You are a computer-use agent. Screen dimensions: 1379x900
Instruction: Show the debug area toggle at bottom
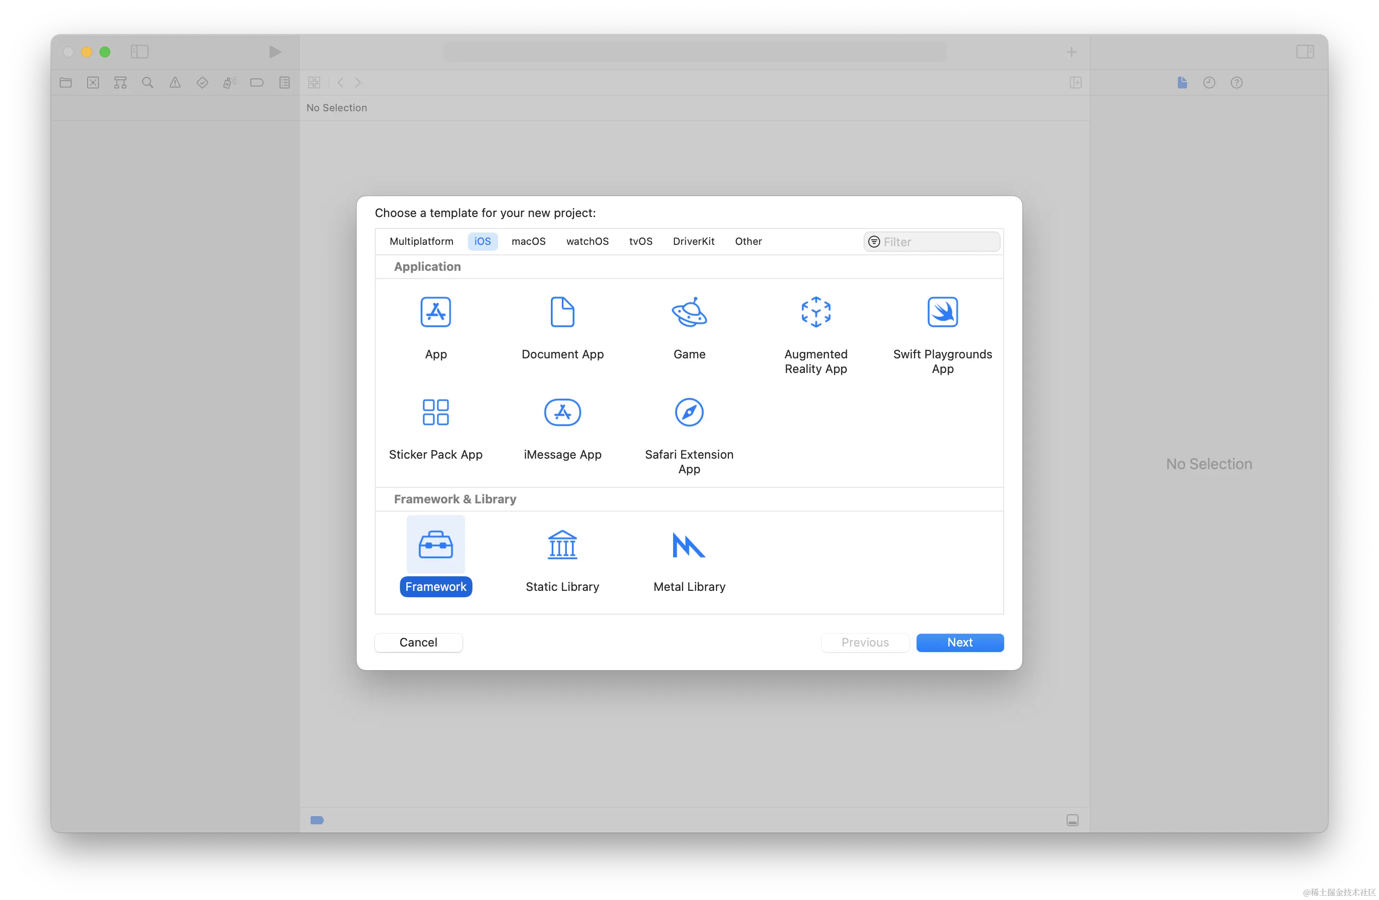point(1072,820)
